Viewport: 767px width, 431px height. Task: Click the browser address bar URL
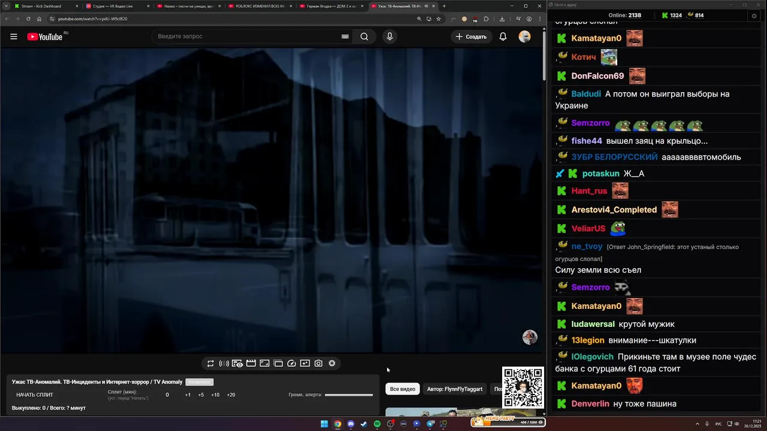click(92, 19)
